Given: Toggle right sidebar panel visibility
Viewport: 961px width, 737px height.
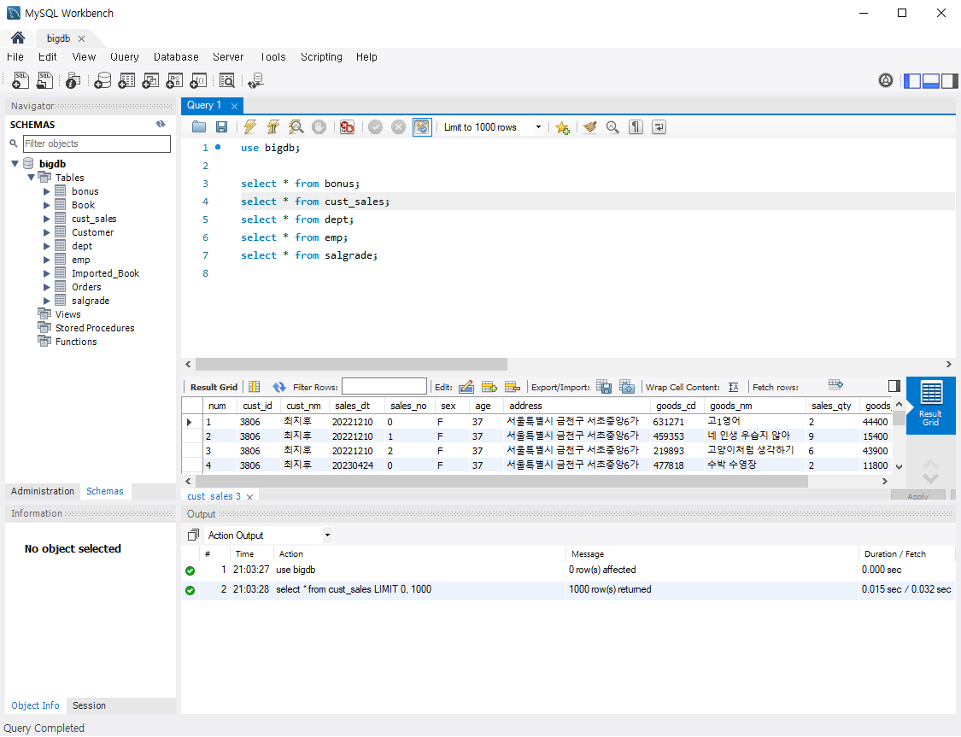Looking at the screenshot, I should pyautogui.click(x=950, y=80).
